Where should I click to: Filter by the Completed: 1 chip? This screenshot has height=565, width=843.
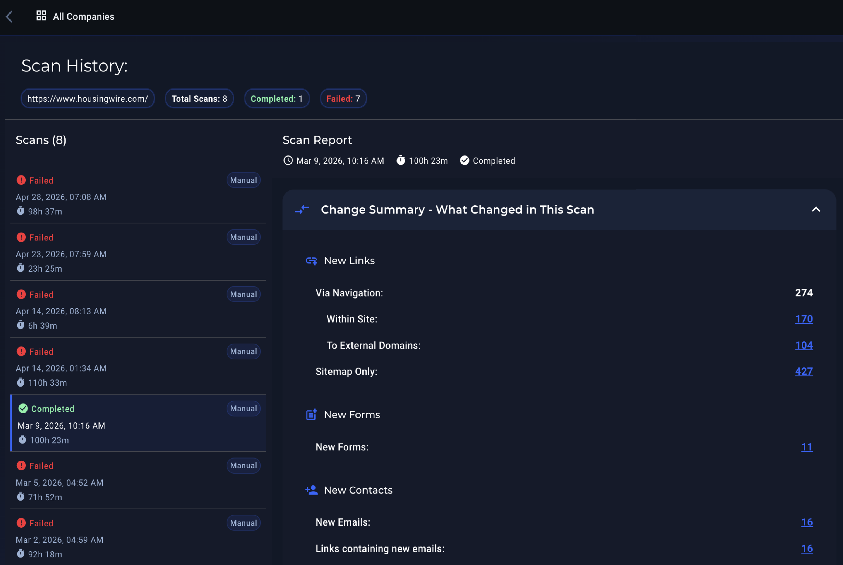pyautogui.click(x=277, y=98)
